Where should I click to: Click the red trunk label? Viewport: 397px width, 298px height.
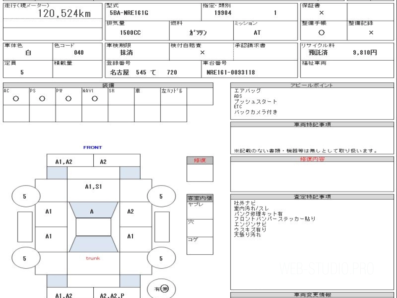(93, 258)
